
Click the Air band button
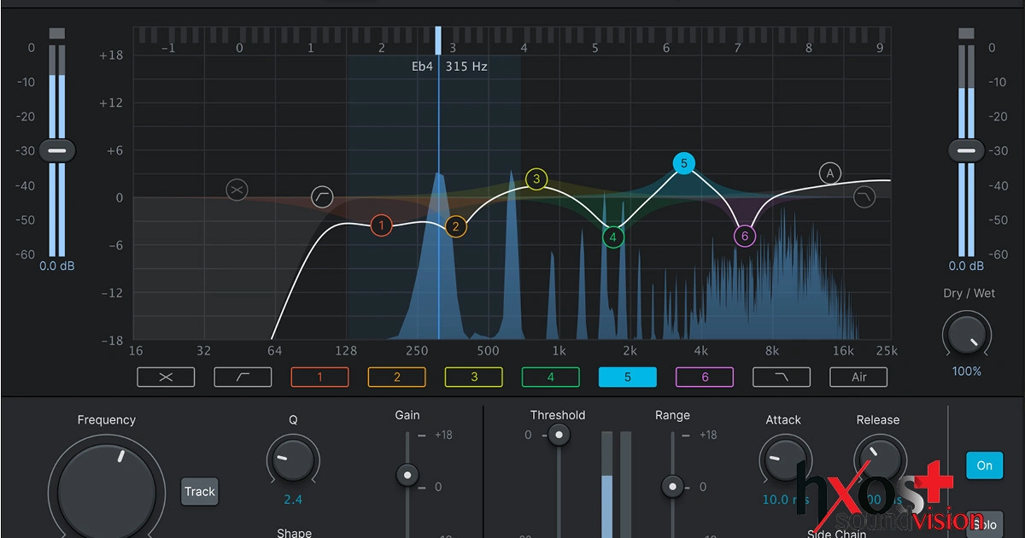click(x=858, y=377)
